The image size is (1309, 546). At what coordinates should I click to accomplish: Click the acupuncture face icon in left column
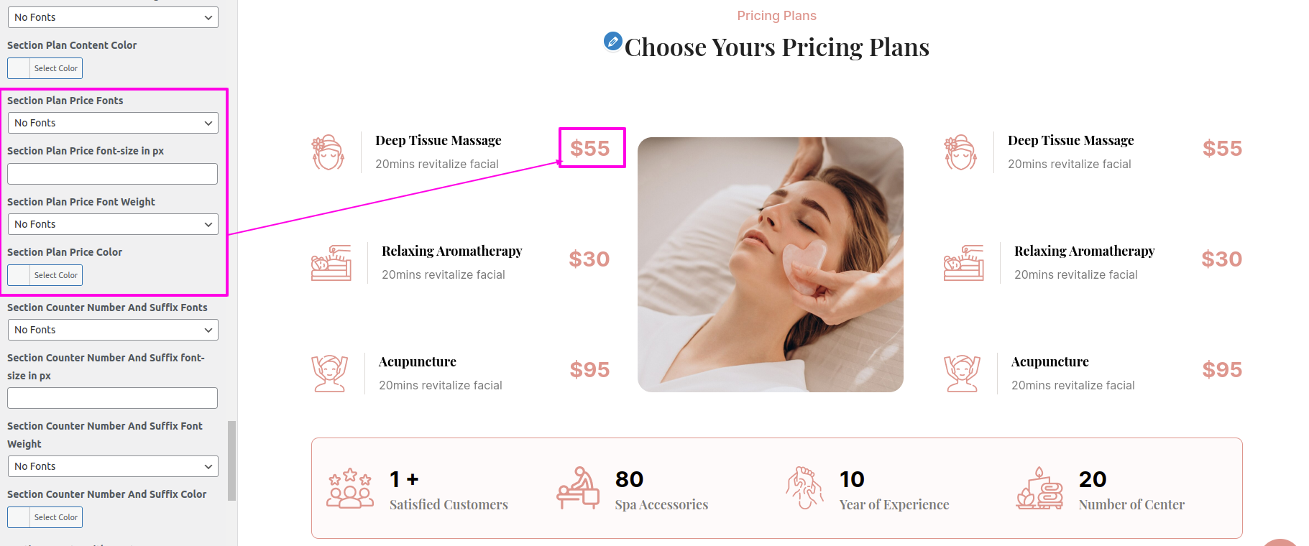(329, 374)
